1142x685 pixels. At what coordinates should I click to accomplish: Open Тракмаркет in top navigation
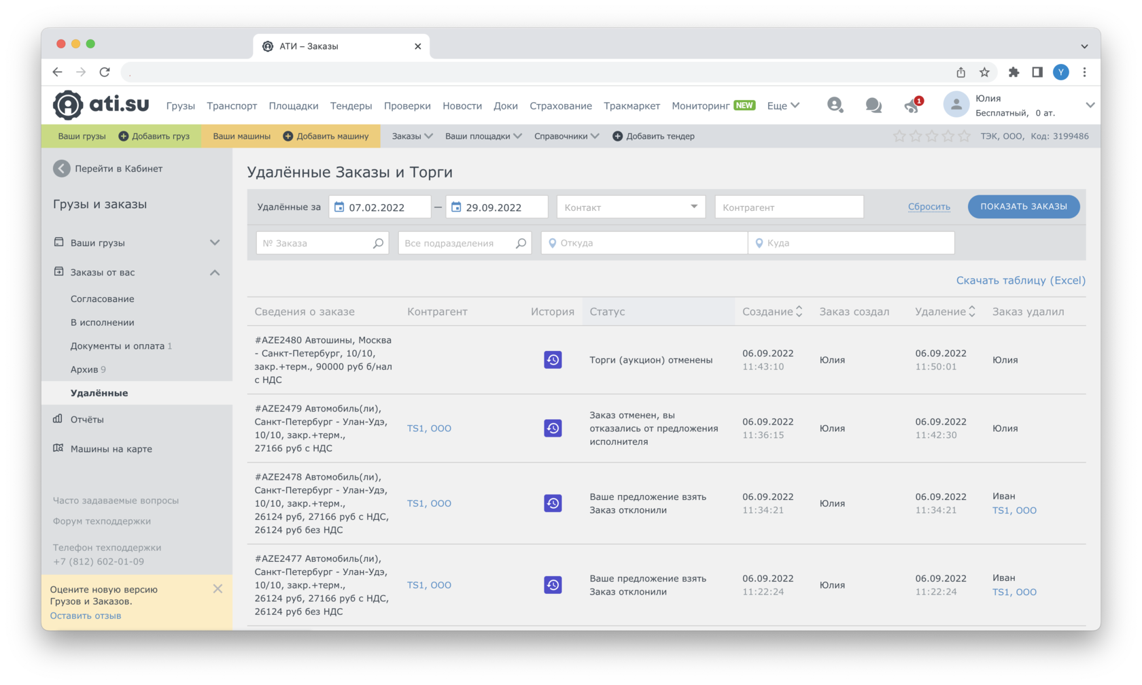631,105
